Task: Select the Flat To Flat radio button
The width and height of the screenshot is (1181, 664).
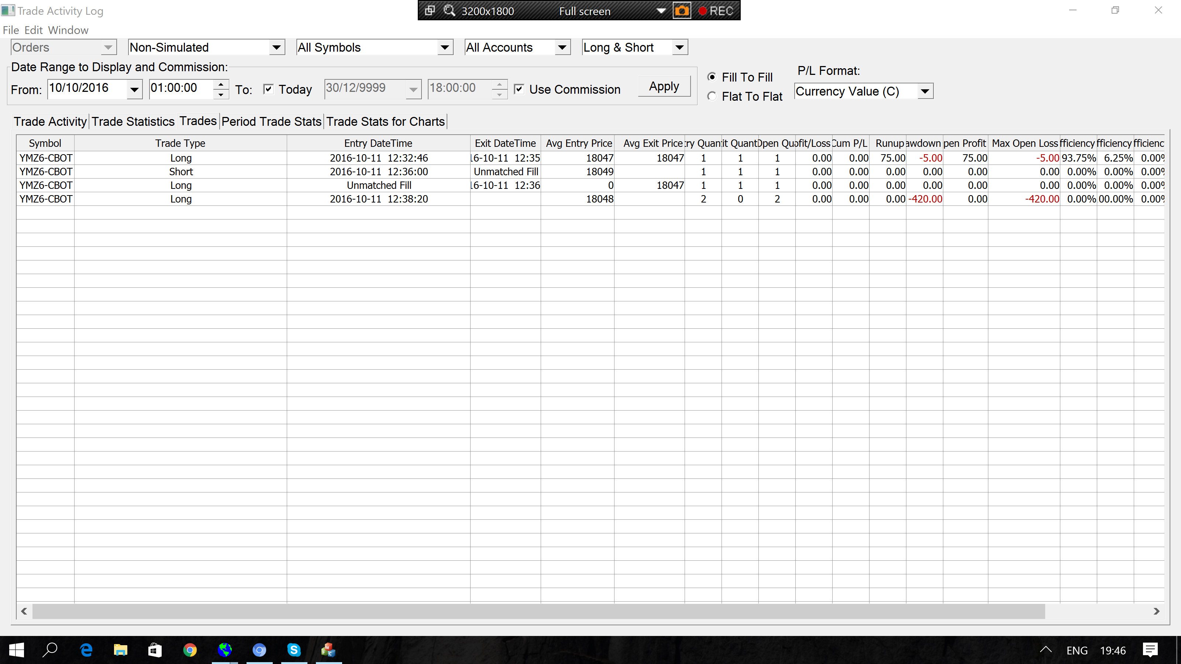Action: point(712,96)
